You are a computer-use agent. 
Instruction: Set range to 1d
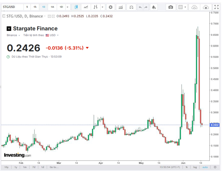42,167
